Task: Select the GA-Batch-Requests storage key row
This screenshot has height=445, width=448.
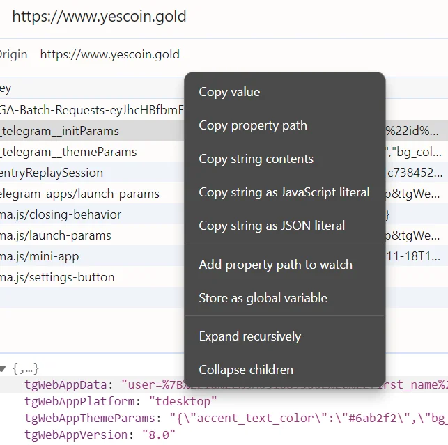Action: coord(92,110)
